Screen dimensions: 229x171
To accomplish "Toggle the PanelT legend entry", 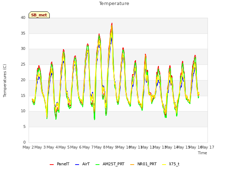I will point(59,164).
